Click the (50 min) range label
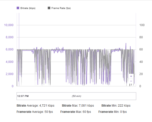 [x=76, y=96]
